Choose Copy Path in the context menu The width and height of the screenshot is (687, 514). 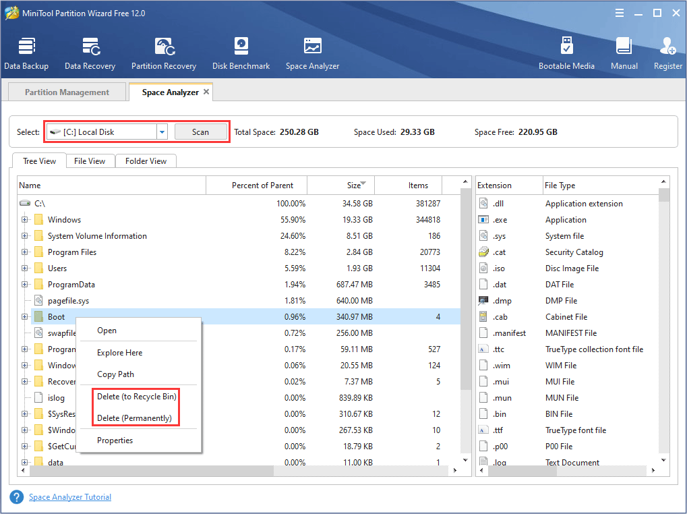(x=138, y=374)
